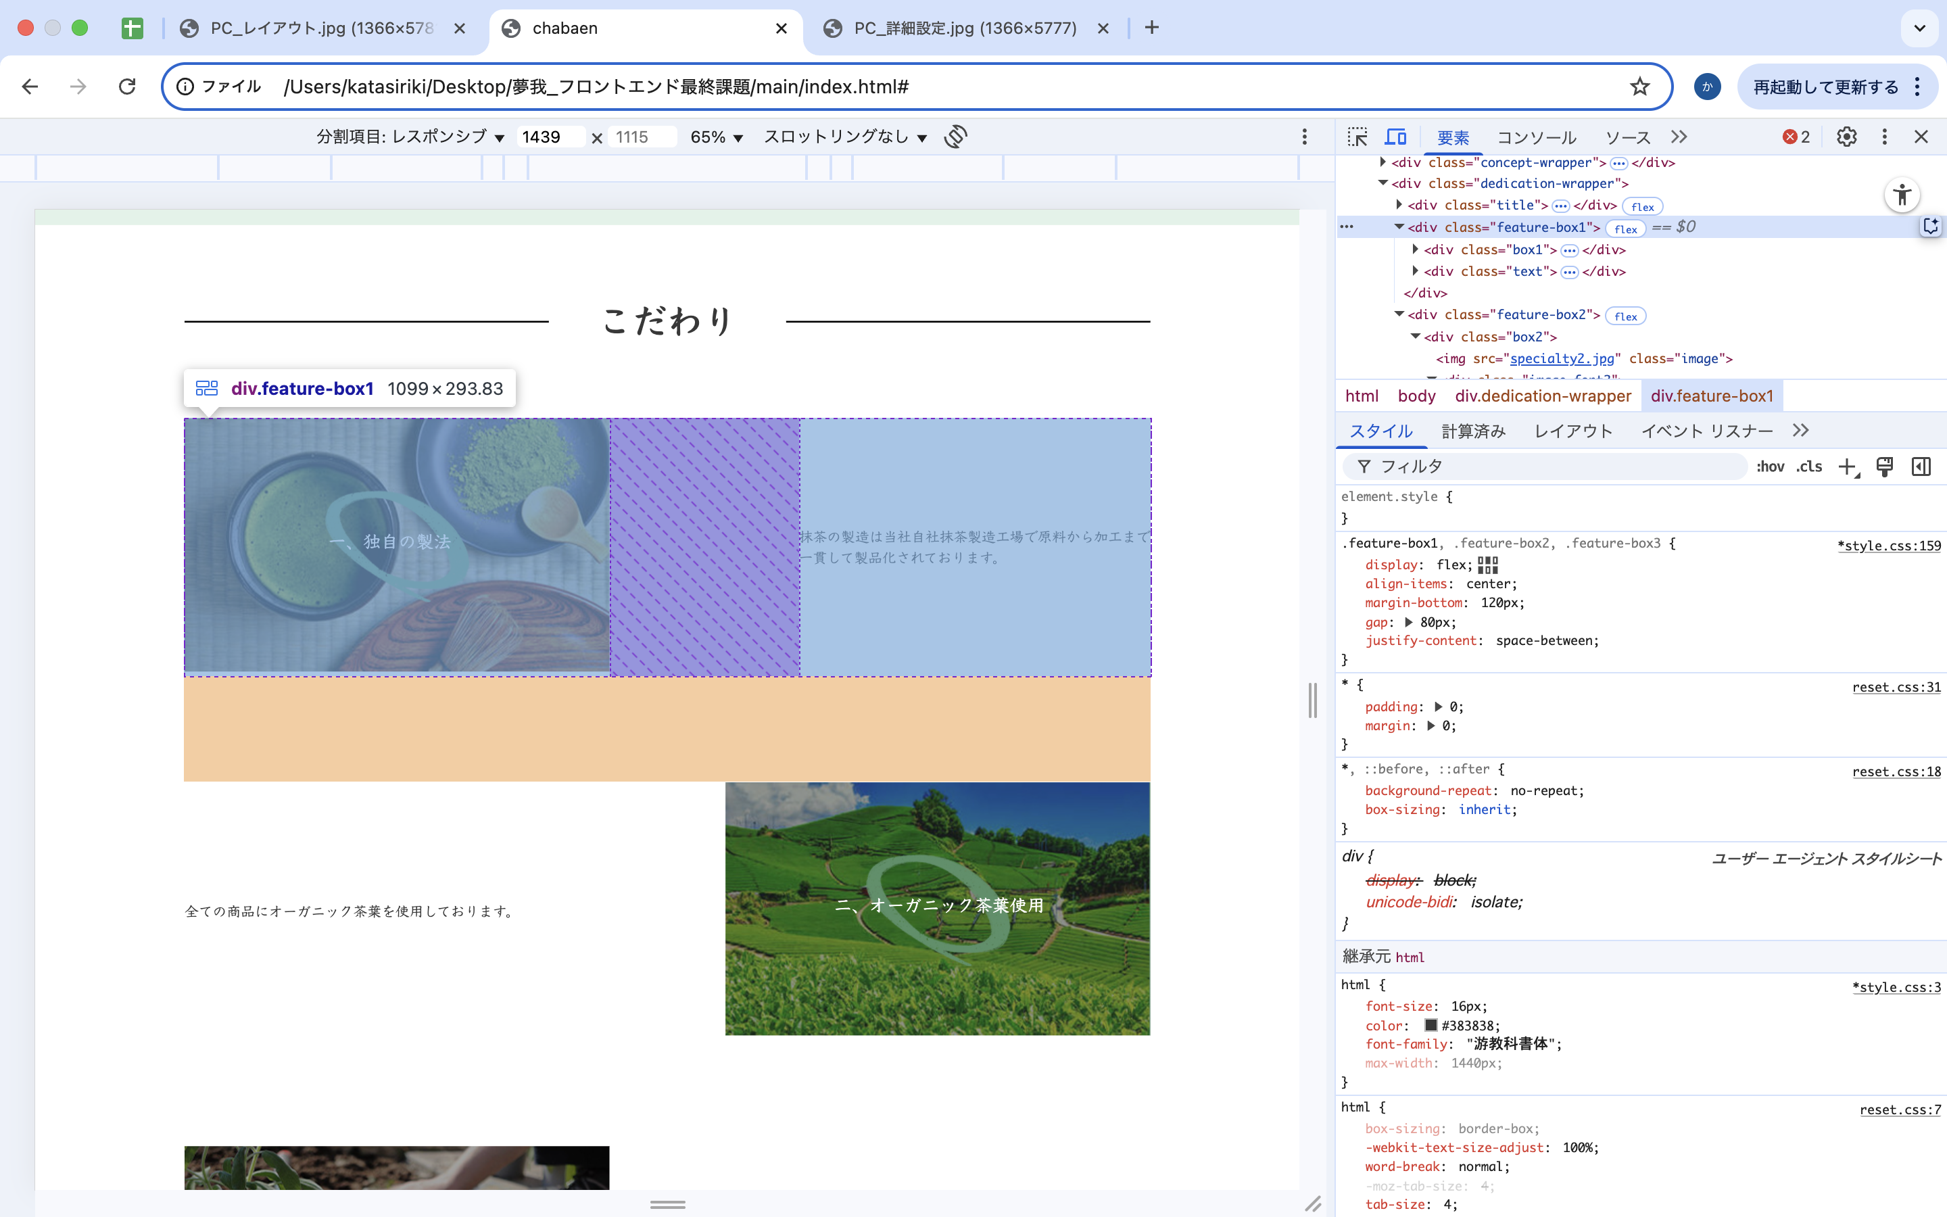The image size is (1947, 1217).
Task: Switch to the コンソール tab
Action: [x=1536, y=138]
